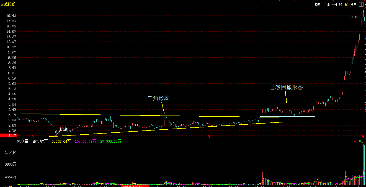
Task: Click the 6.19 price axis label
Action: coord(12,78)
